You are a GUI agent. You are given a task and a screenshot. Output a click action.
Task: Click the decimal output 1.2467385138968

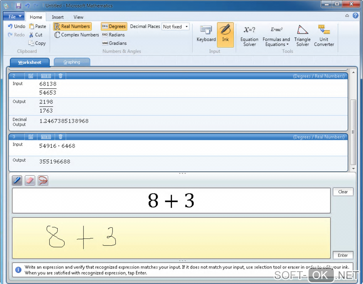pyautogui.click(x=64, y=121)
